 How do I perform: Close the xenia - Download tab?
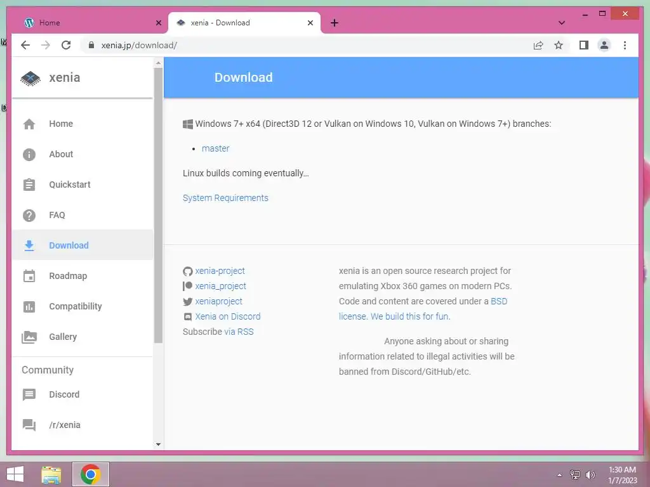coord(310,23)
